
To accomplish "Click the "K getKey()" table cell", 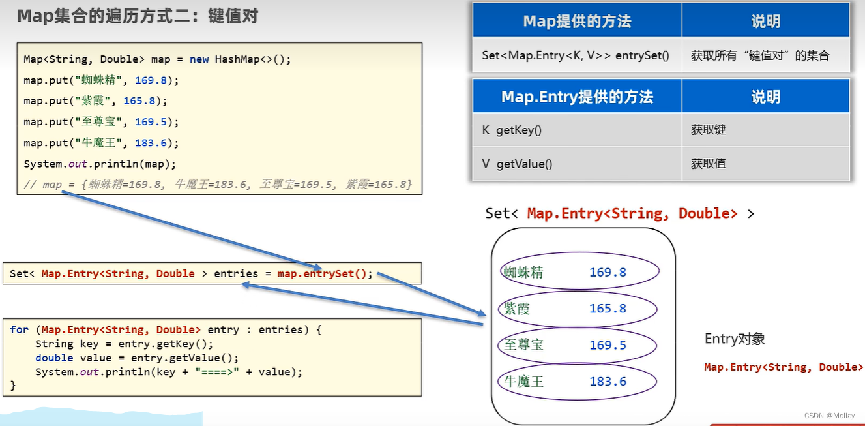I will point(577,130).
